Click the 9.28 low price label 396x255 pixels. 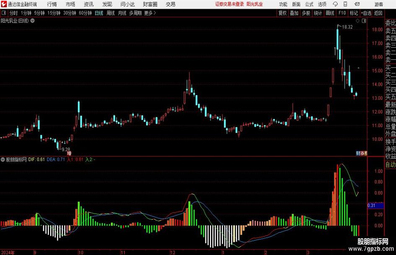(x=66, y=149)
